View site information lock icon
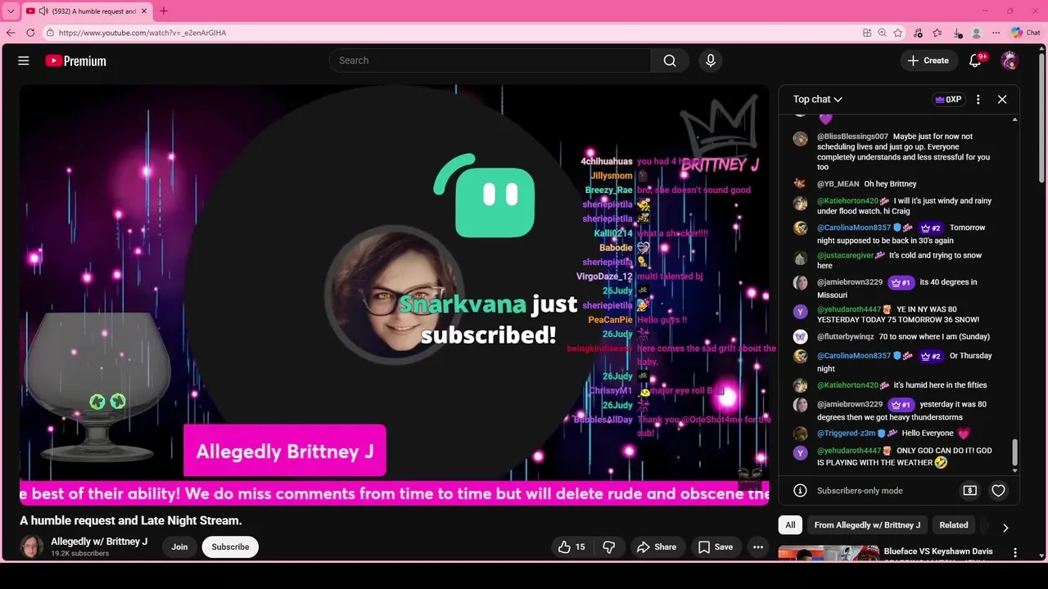Image resolution: width=1048 pixels, height=589 pixels. (x=50, y=33)
